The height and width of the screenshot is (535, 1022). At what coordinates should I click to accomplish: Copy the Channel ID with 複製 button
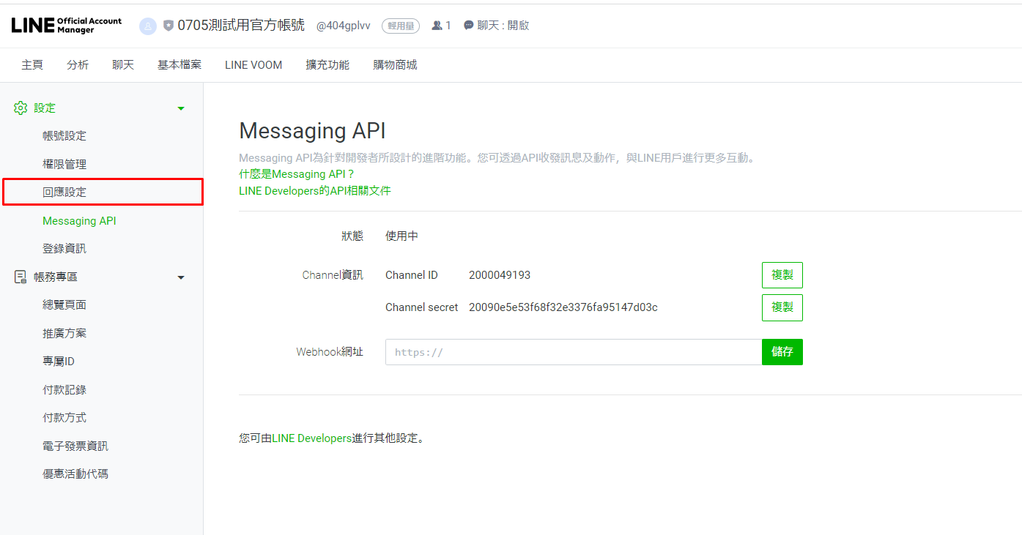[782, 275]
